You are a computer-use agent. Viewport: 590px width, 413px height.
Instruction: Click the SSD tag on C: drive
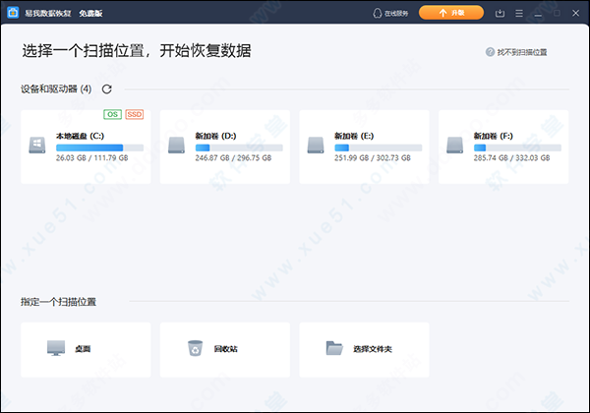[x=135, y=116]
